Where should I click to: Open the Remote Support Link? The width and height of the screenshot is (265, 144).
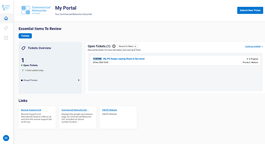tap(31, 110)
